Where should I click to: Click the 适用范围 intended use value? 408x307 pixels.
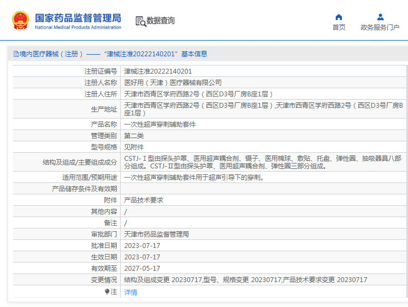[x=194, y=178]
